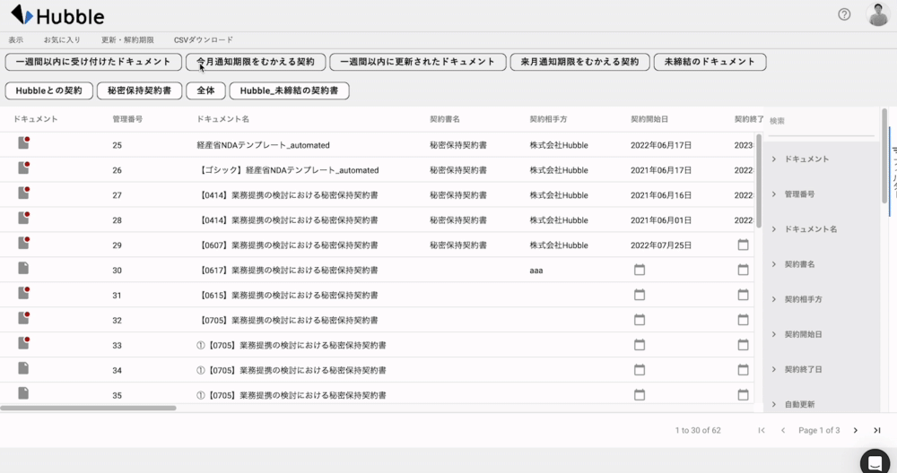Open the お気に入り menu
Viewport: 897px width, 473px height.
point(62,40)
